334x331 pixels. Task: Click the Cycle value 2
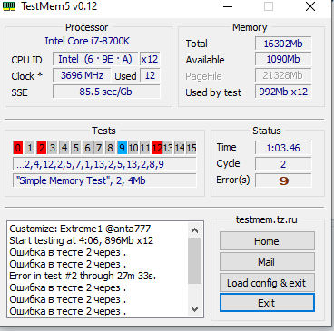click(283, 164)
